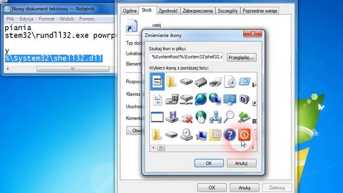Click Notatnik scrollbar left arrow
Viewport: 343px width, 193px height.
(x=8, y=69)
